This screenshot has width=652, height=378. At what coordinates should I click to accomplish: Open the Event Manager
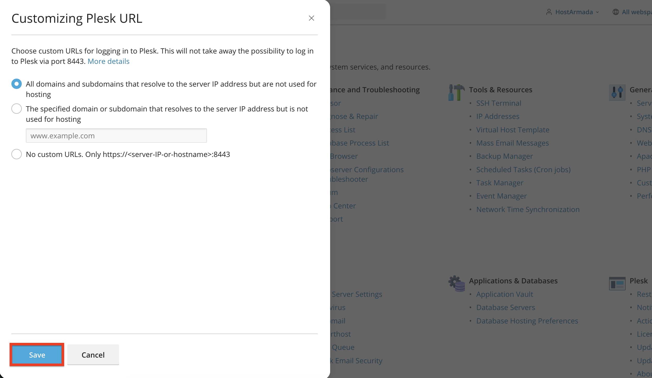501,196
